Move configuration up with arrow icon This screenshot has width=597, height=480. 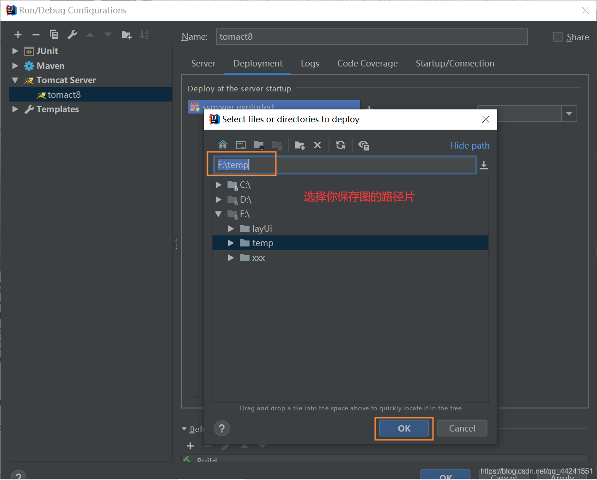[90, 35]
